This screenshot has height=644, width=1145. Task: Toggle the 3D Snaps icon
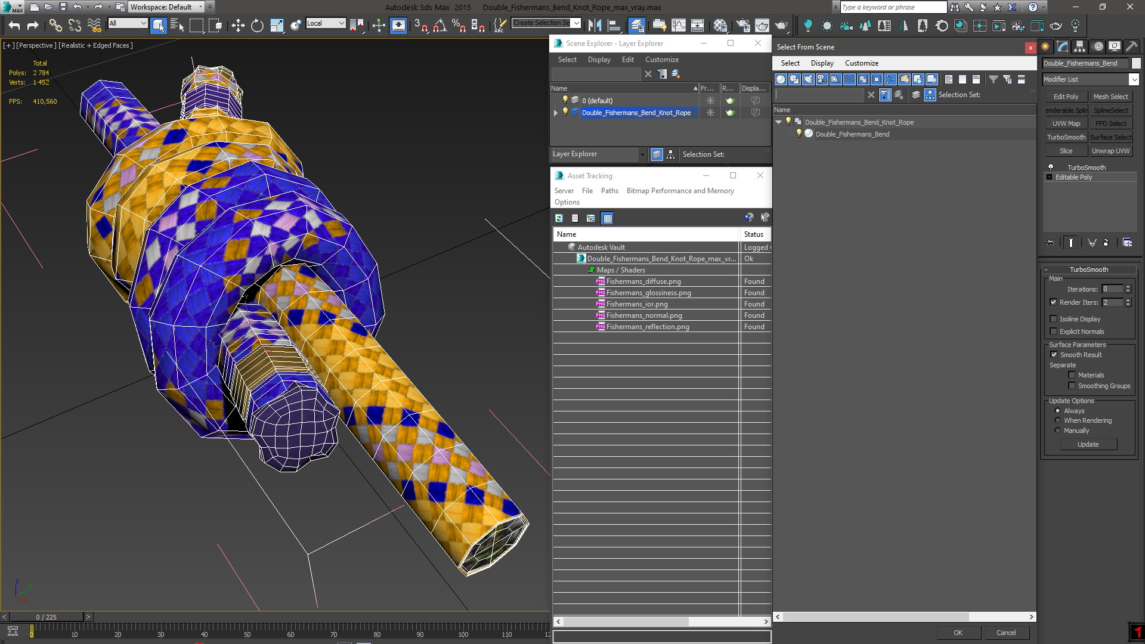pos(420,26)
